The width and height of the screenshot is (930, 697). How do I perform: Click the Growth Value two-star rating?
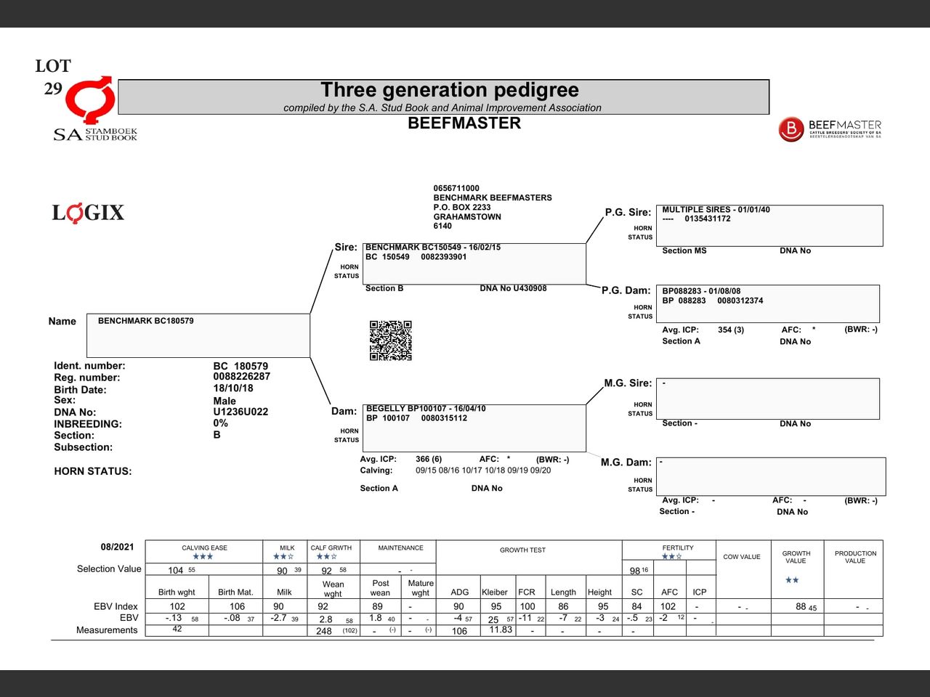[792, 580]
